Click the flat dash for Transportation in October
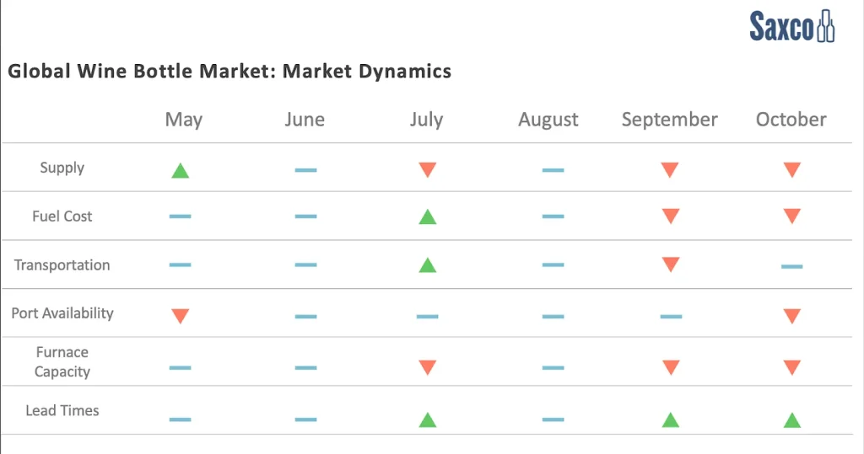This screenshot has width=864, height=454. (791, 266)
